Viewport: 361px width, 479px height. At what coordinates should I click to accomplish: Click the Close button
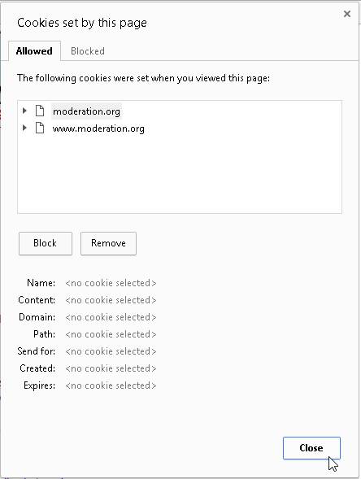[311, 448]
